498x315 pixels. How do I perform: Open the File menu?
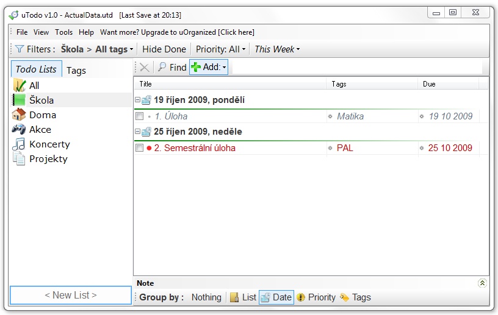(x=22, y=32)
